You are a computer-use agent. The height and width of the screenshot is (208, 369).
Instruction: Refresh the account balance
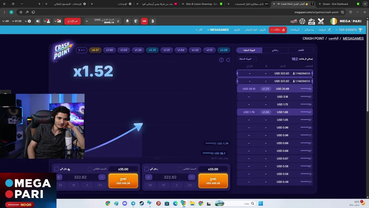(x=118, y=21)
